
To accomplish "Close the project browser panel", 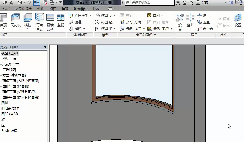I will (x=45, y=47).
